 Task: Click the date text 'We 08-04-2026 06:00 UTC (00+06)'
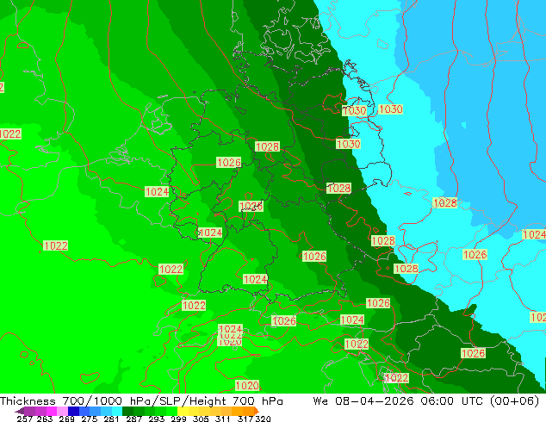pyautogui.click(x=426, y=401)
